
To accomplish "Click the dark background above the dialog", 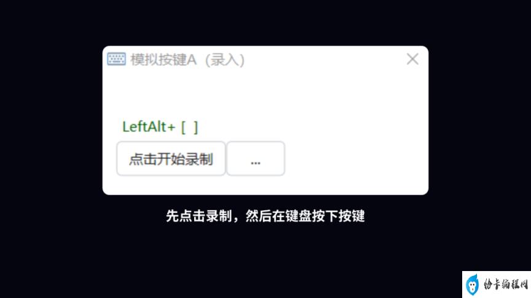I will point(265,22).
